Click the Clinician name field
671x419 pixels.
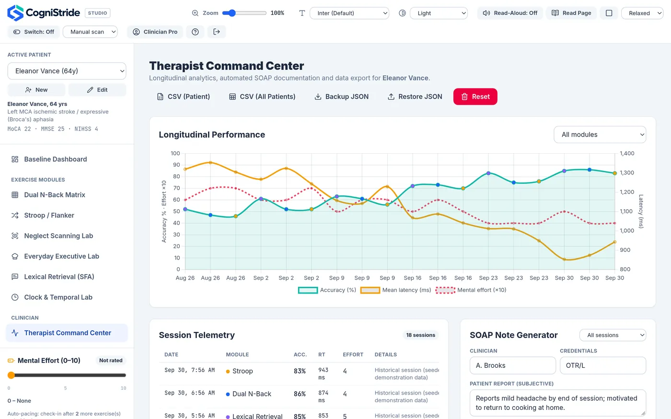coord(513,365)
